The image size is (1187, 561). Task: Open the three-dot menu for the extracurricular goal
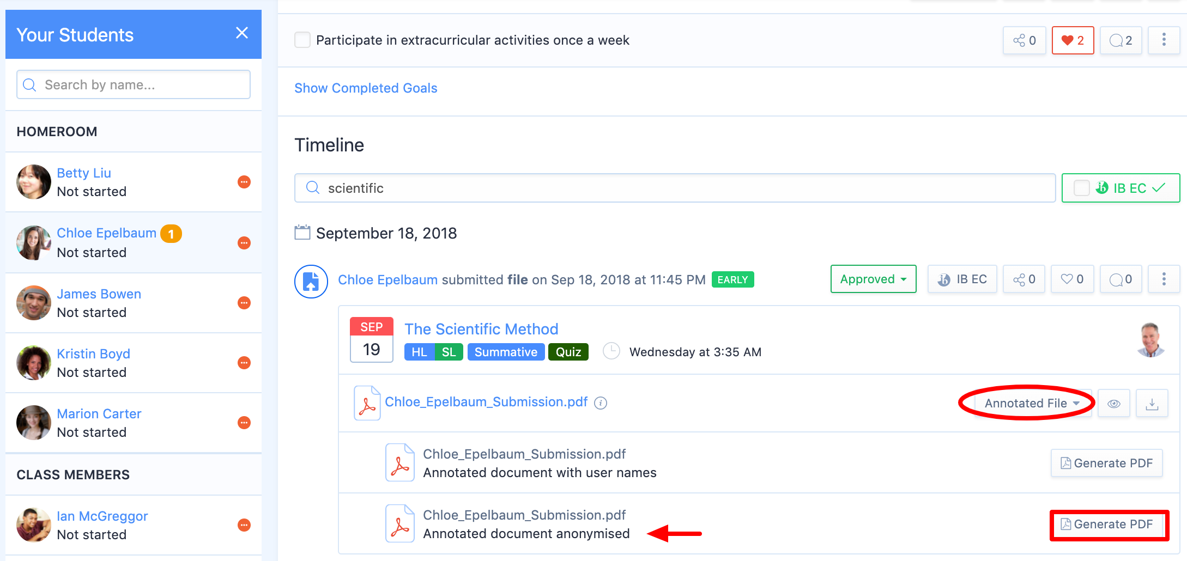click(x=1164, y=40)
